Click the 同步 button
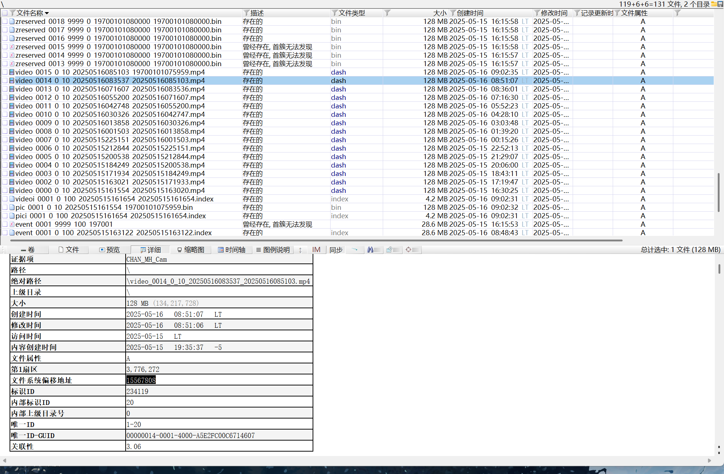 tap(336, 250)
